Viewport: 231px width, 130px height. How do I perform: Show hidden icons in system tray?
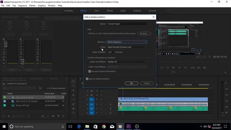(x=201, y=126)
